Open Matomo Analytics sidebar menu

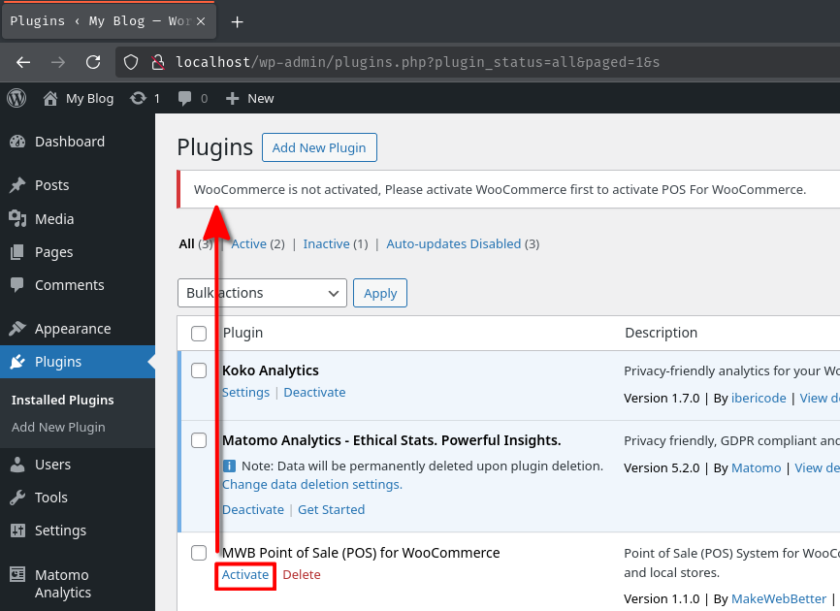pos(63,584)
